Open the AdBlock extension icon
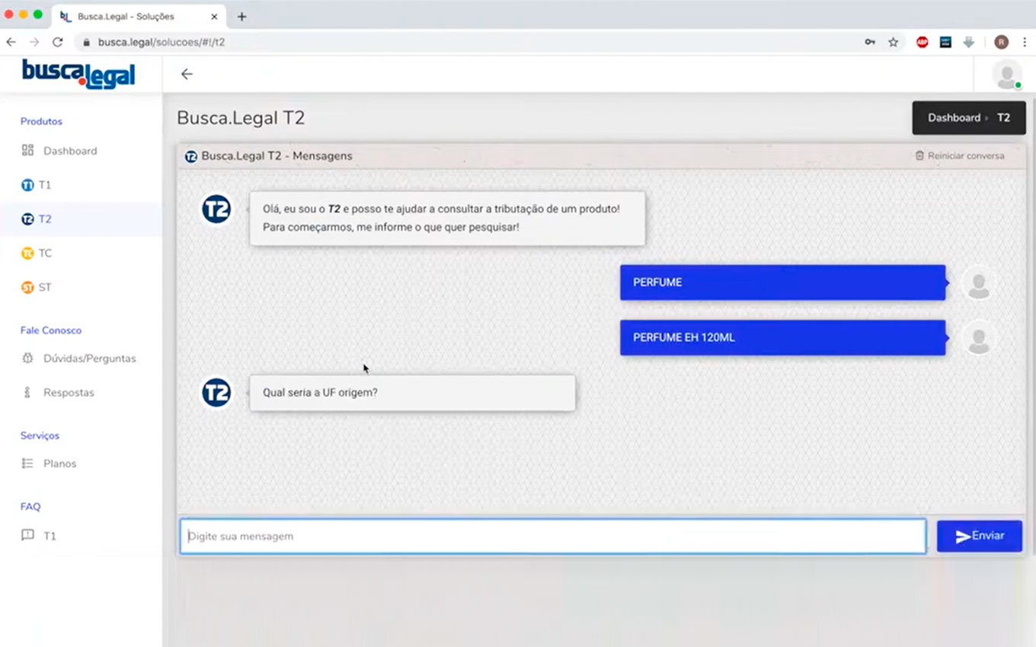 [x=922, y=43]
